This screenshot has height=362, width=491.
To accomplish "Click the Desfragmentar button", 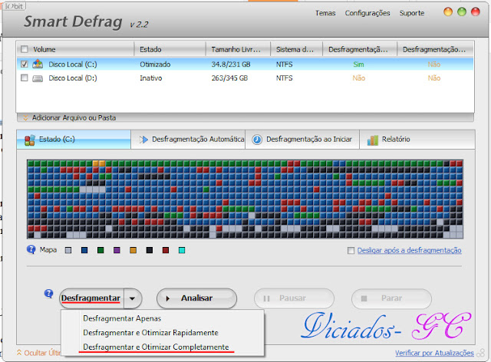I will click(91, 298).
